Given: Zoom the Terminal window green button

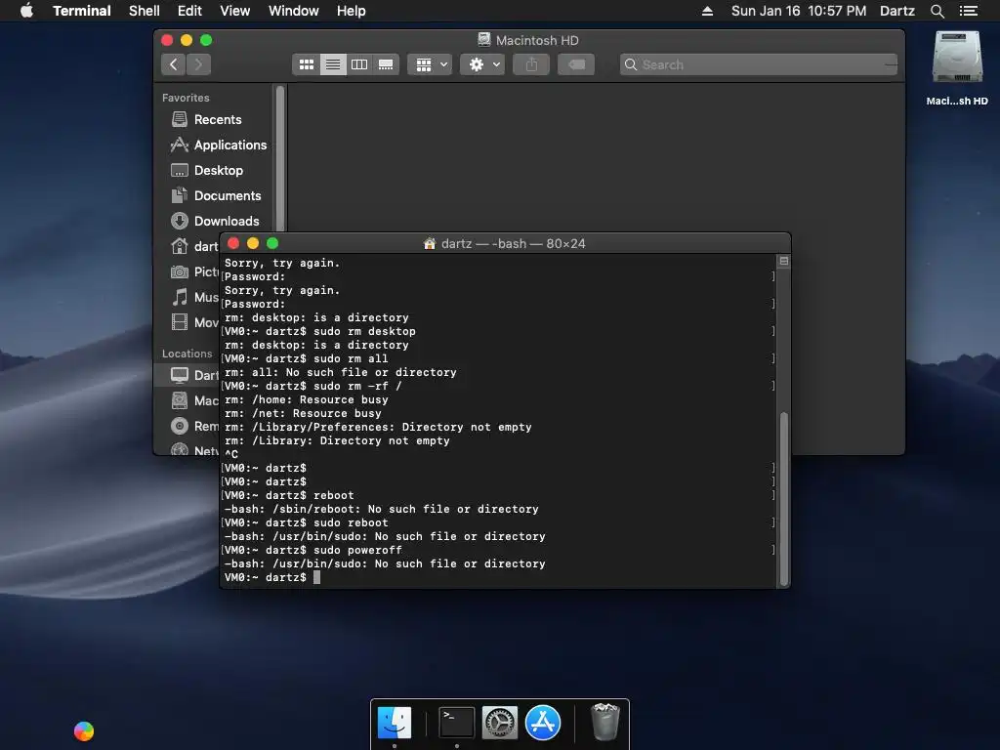Looking at the screenshot, I should [272, 243].
